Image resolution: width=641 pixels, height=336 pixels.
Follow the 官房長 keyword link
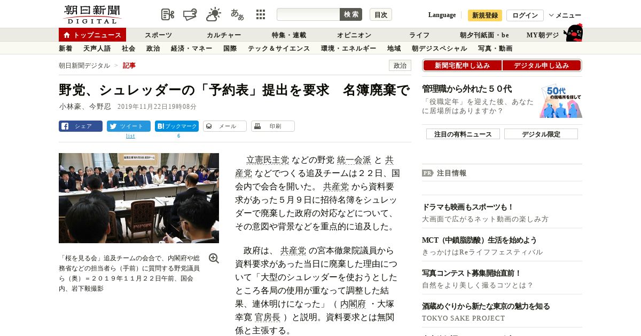click(x=268, y=317)
